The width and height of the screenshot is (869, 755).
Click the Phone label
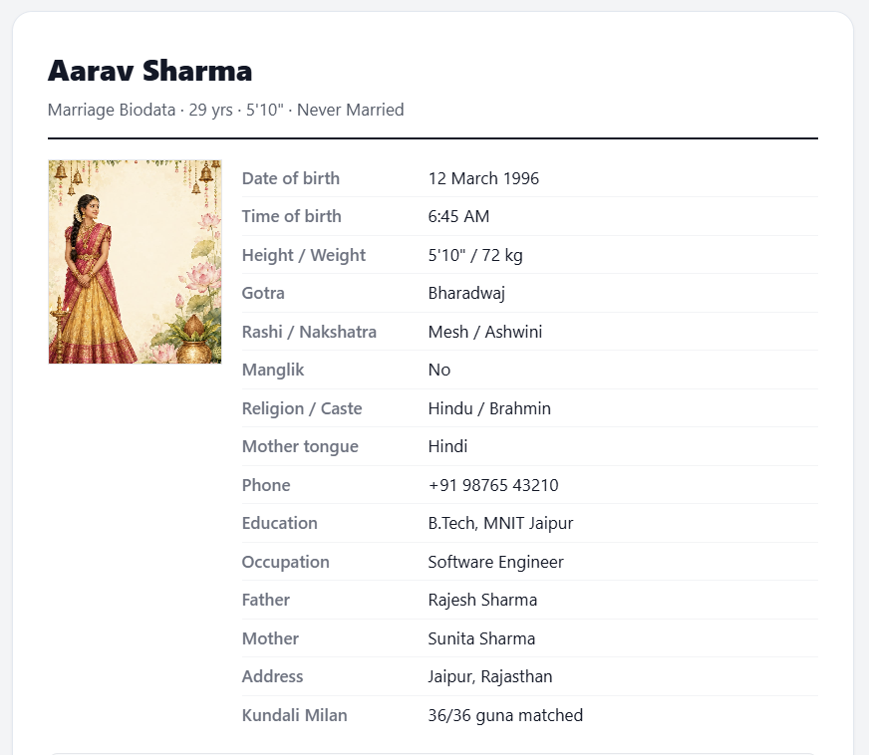[x=266, y=485]
